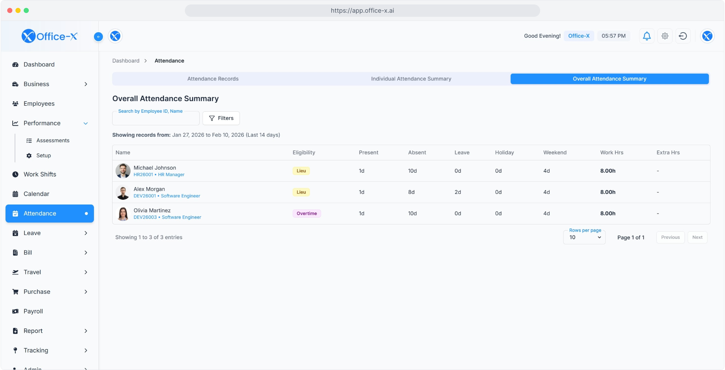
Task: Go to Work Shifts in sidebar
Action: (x=40, y=174)
